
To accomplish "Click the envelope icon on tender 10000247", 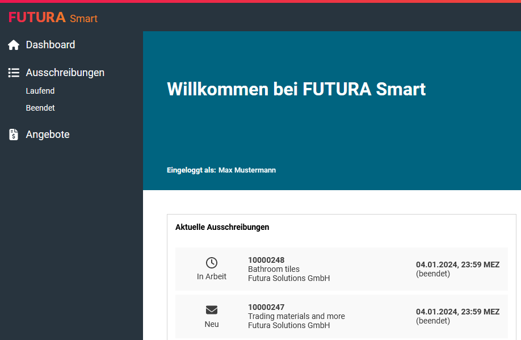I will coord(212,310).
